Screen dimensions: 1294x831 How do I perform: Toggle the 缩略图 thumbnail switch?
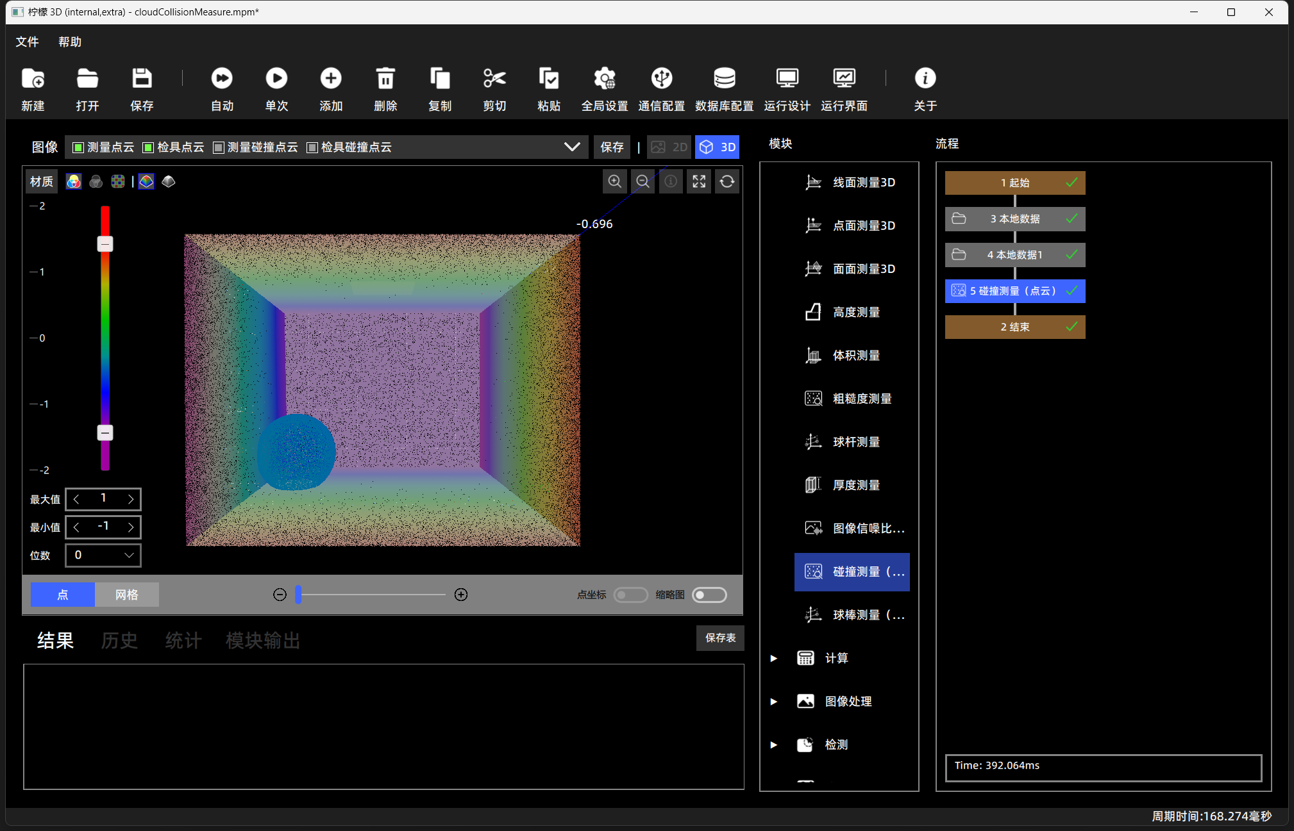[710, 595]
